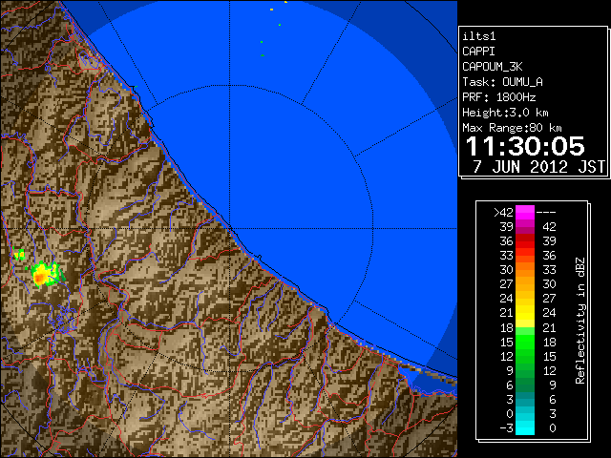The width and height of the screenshot is (611, 458).
Task: Click the large orange-yellow radar echo cell
Action: coord(45,274)
